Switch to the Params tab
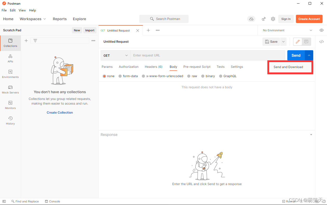 107,67
